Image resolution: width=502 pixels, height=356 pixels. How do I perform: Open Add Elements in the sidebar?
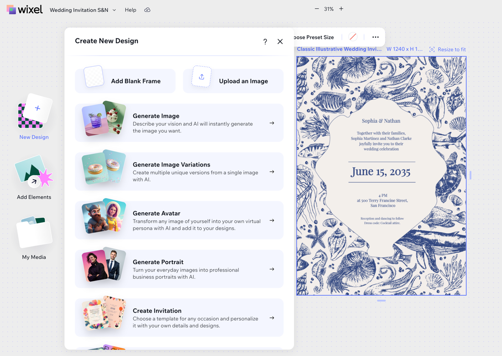34,178
